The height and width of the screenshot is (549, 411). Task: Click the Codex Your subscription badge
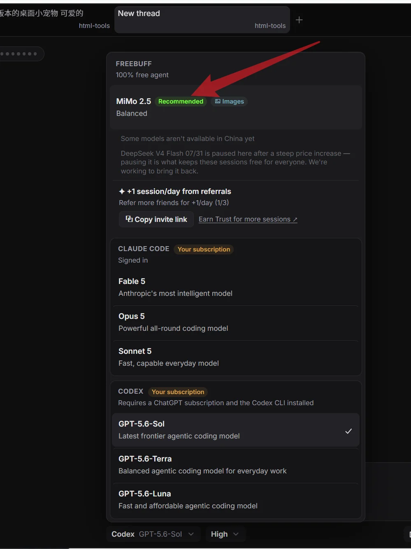point(178,392)
